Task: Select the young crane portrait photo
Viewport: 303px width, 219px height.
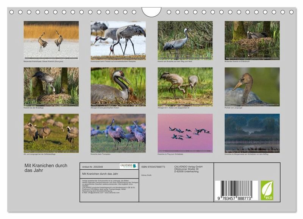Action: click(252, 87)
